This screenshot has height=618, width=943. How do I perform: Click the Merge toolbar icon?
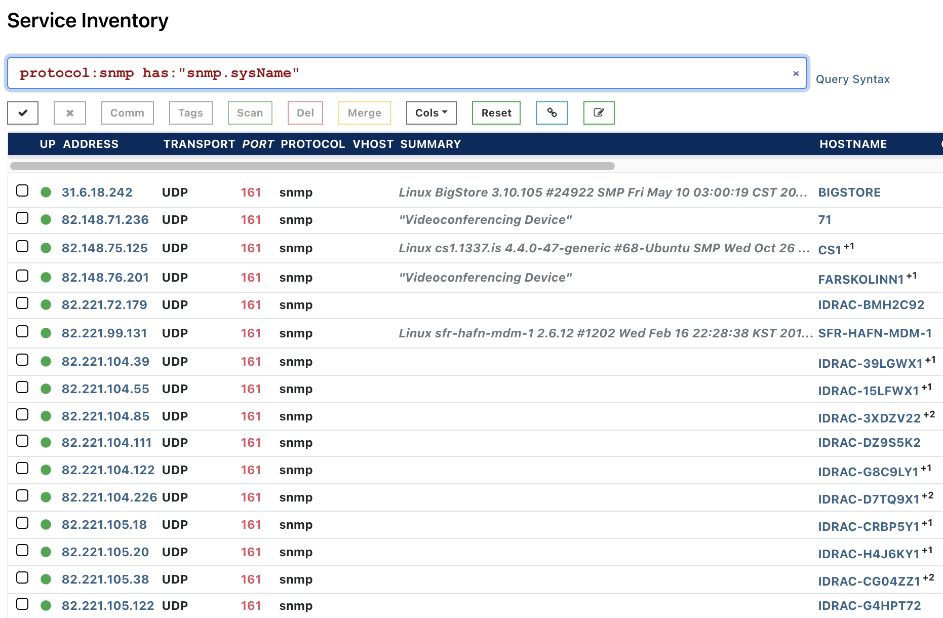(364, 113)
